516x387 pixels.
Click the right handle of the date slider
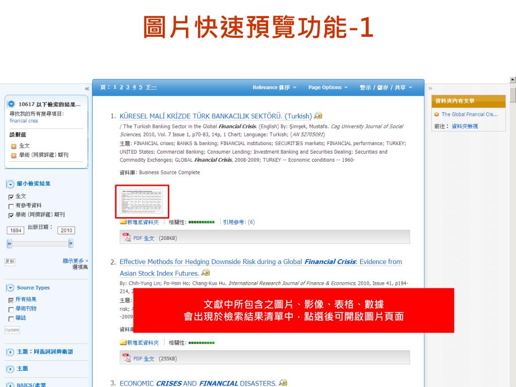71,244
